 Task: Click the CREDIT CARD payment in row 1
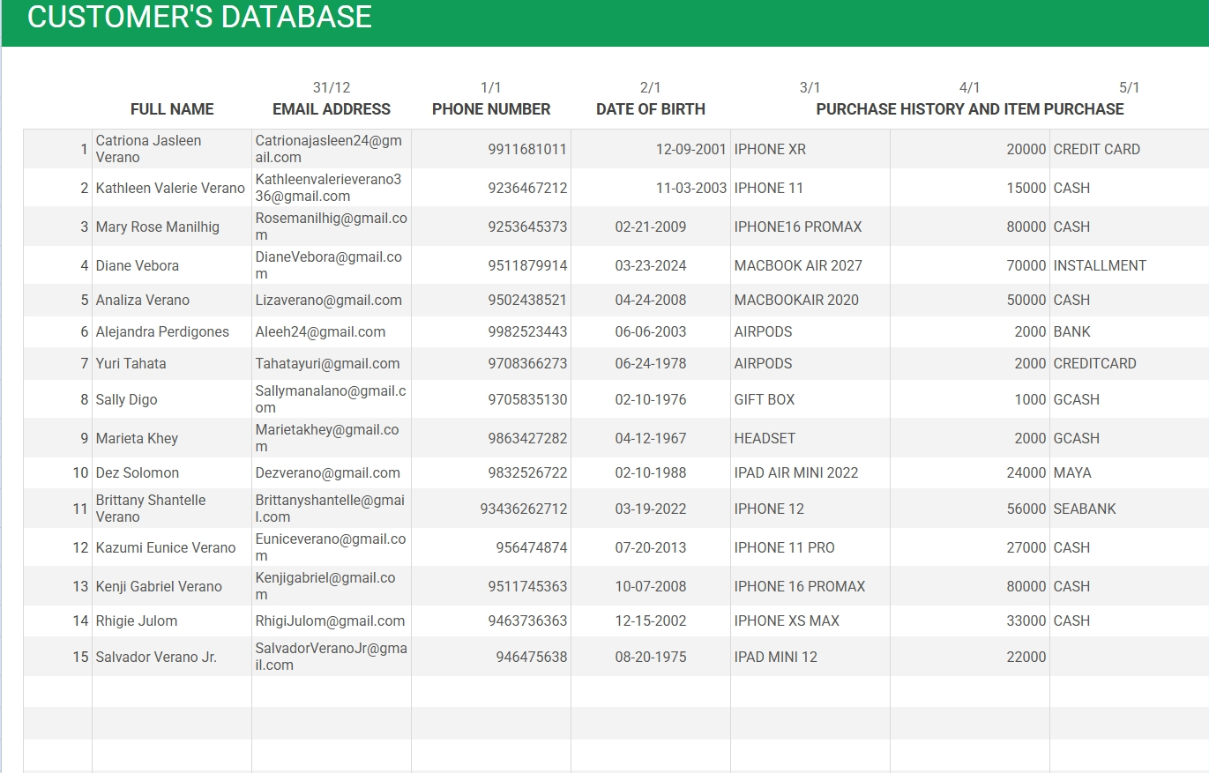(x=1130, y=149)
